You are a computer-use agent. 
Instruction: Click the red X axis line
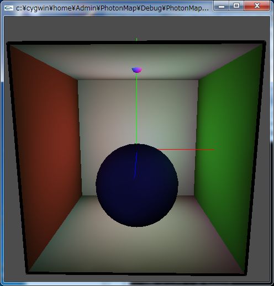point(186,150)
